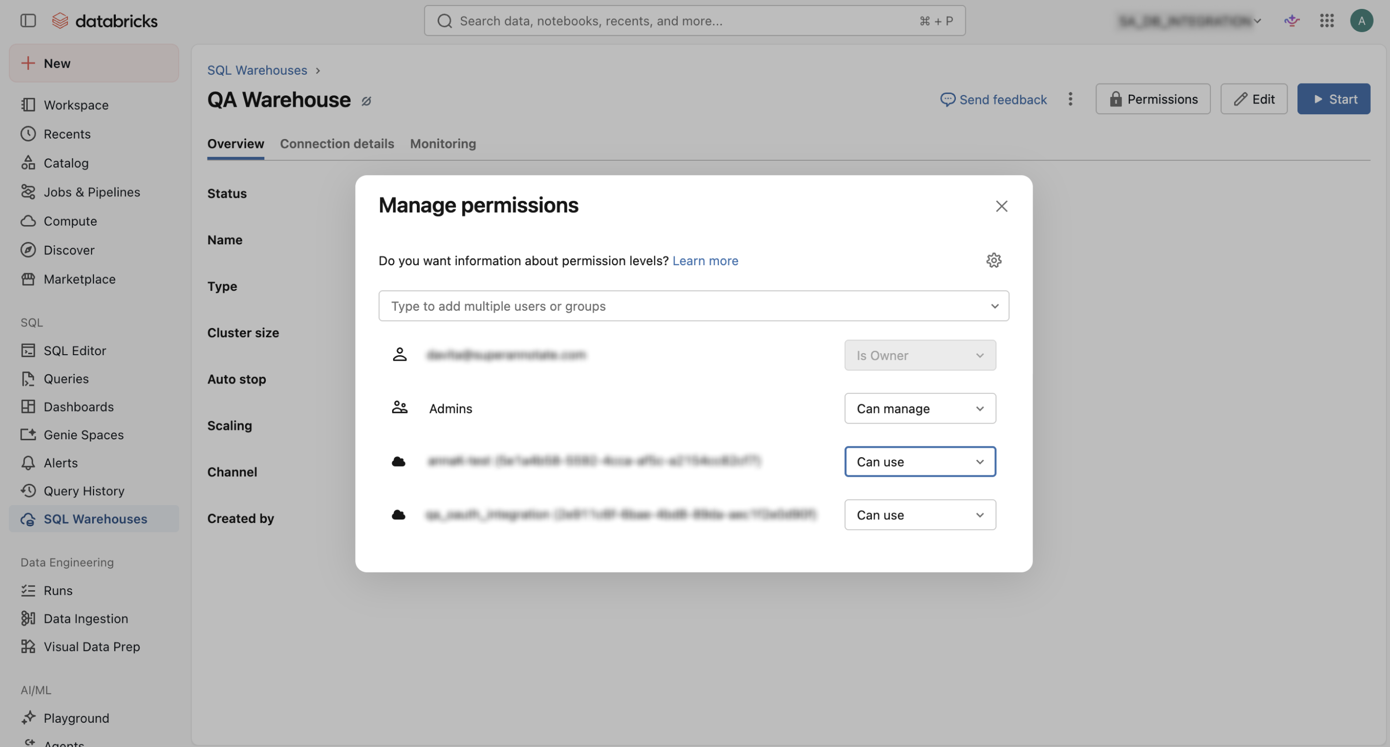The height and width of the screenshot is (747, 1390).
Task: Open the user avatar menu
Action: point(1361,20)
